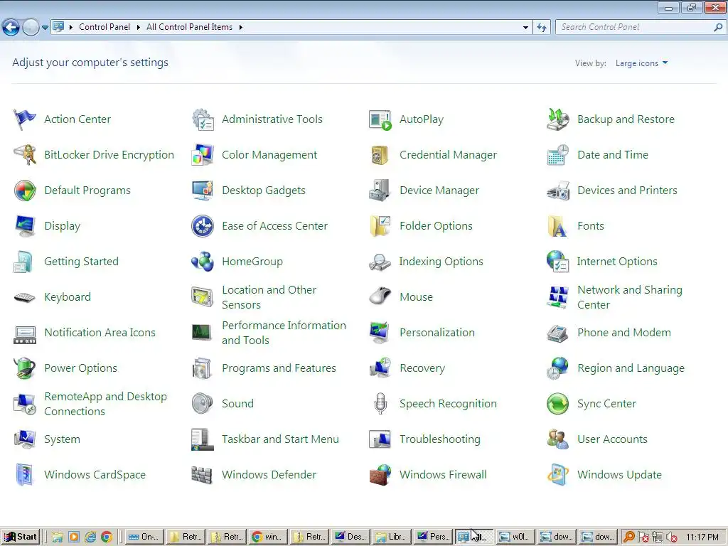Open RemoteApp and Desktop Connections link
Image resolution: width=728 pixels, height=546 pixels.
point(105,404)
